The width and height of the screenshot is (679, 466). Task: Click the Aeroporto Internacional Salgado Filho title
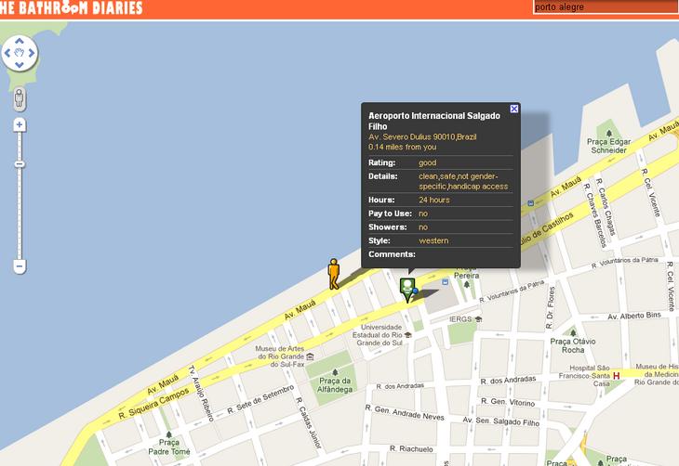tap(434, 121)
